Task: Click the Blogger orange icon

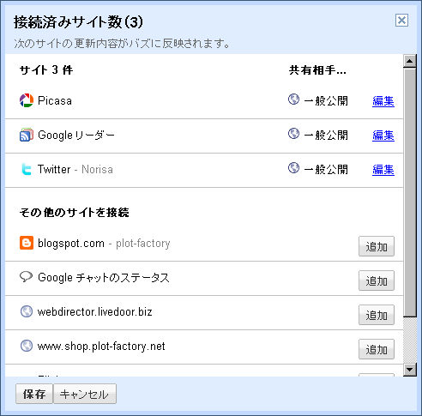Action: coord(27,243)
